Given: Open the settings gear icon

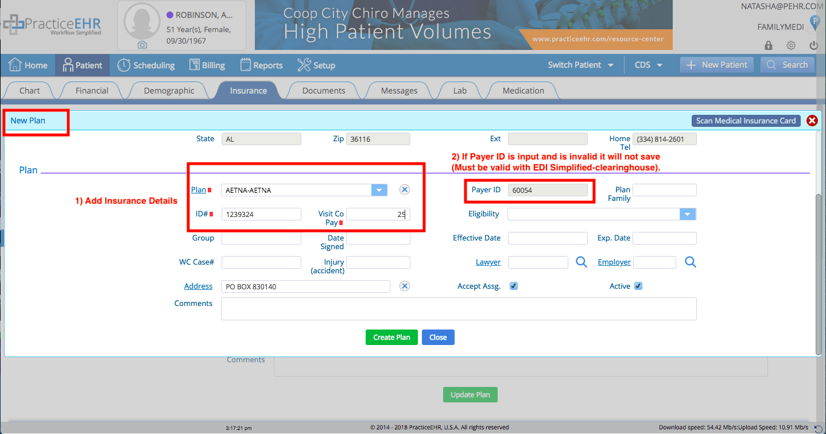Looking at the screenshot, I should pyautogui.click(x=790, y=45).
